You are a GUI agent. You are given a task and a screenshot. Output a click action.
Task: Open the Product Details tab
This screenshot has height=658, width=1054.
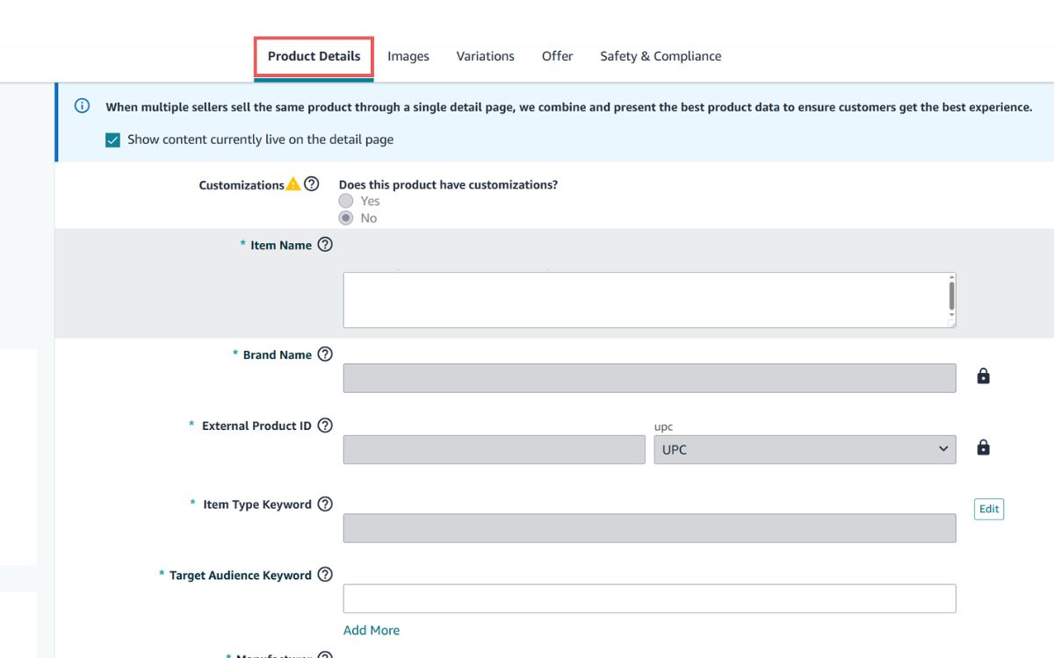click(314, 56)
